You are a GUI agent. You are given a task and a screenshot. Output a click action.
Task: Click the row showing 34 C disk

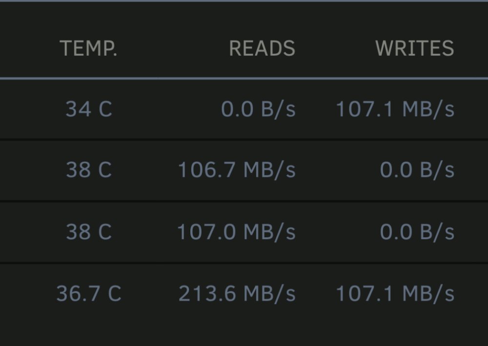[x=244, y=109]
